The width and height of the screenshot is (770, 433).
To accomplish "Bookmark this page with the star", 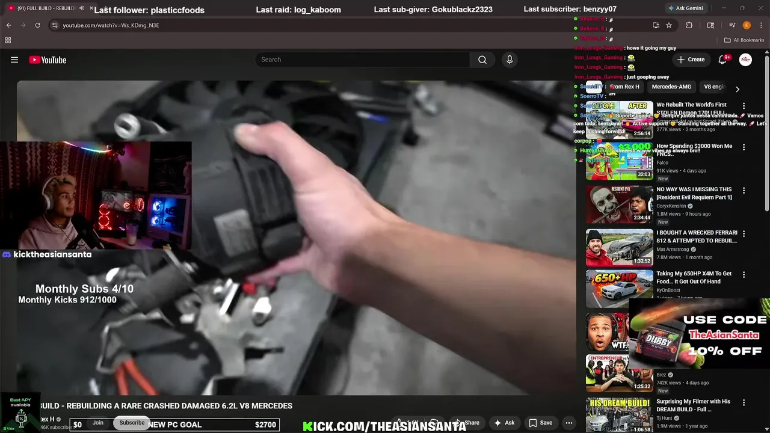I will point(669,25).
